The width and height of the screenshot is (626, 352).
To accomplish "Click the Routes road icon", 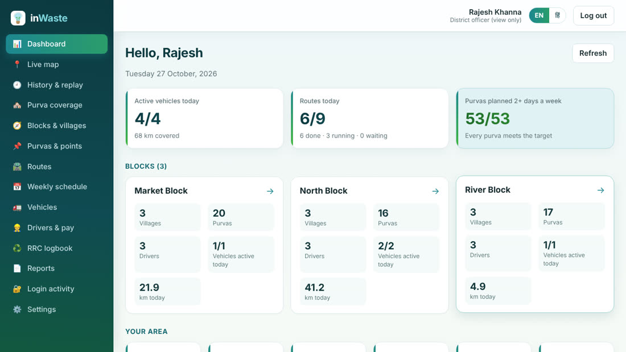I will [x=17, y=167].
